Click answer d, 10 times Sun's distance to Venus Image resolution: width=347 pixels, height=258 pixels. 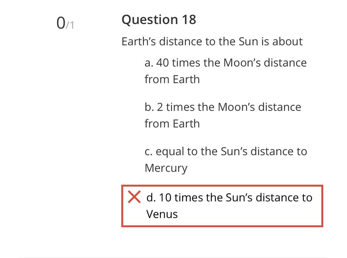229,198
